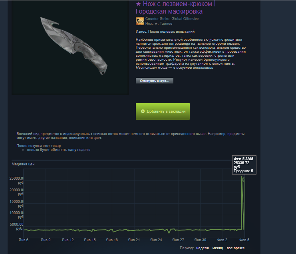The image size is (296, 254).
Task: Click the Янв 21 date label
Action: (134, 240)
